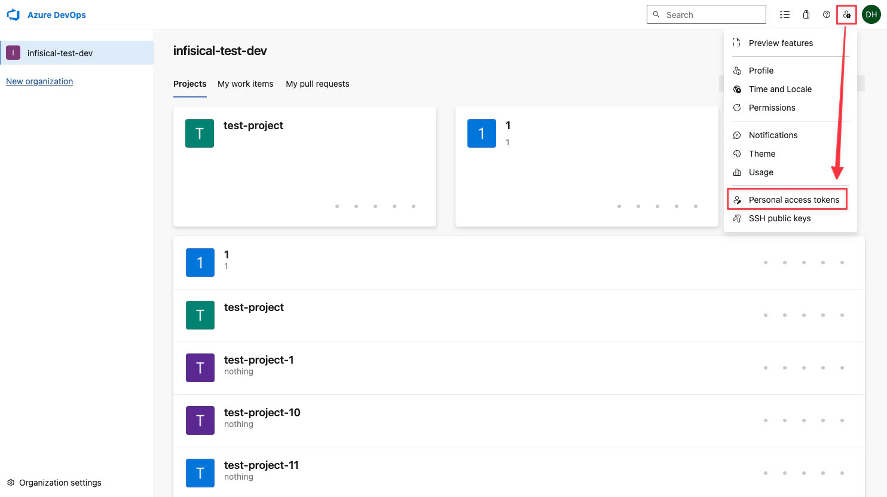Switch to the Projects tab

190,84
